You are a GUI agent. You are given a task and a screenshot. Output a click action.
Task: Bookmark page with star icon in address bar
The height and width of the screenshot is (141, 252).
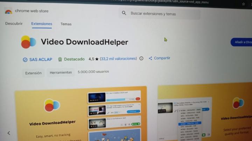(x=244, y=4)
